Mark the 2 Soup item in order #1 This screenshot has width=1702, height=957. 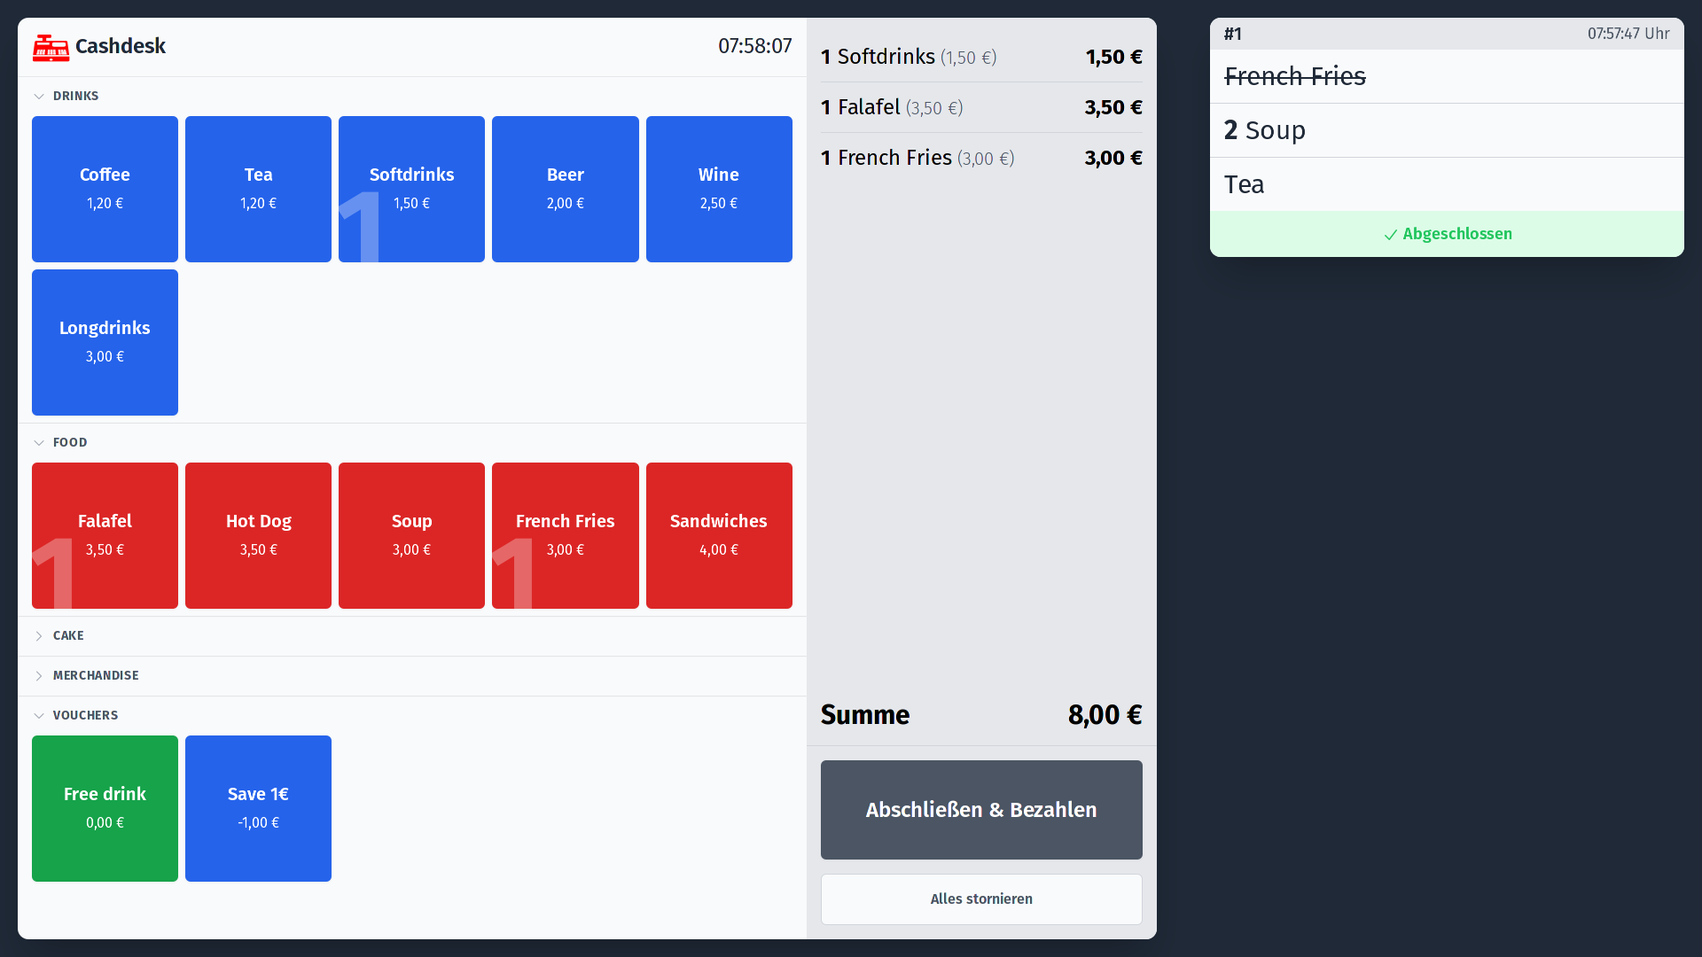click(1447, 130)
